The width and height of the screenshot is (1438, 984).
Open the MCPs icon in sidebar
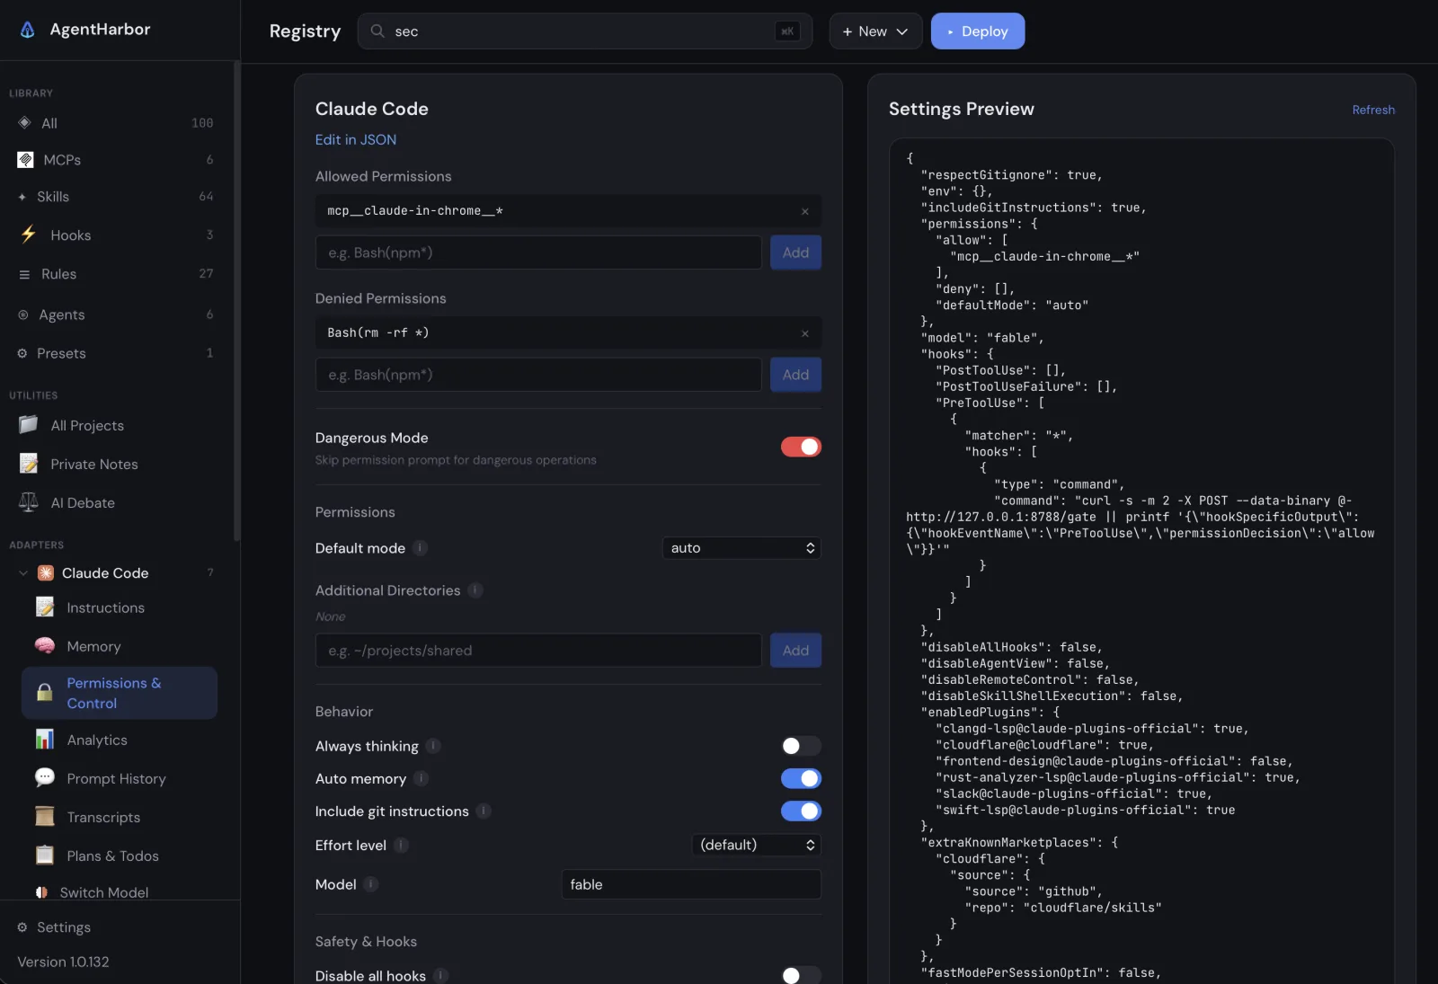coord(25,159)
